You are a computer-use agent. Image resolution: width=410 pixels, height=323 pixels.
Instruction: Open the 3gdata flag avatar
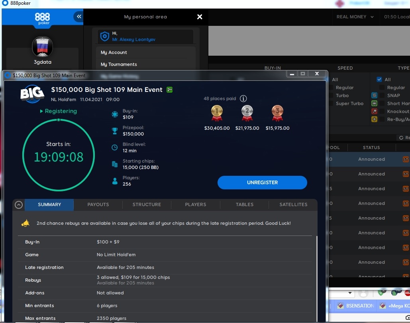[x=42, y=47]
